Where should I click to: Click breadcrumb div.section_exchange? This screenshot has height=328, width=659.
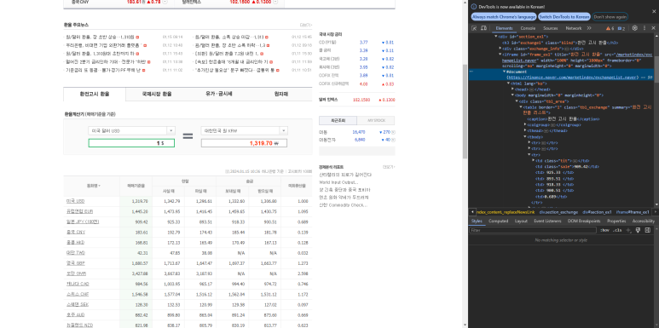(558, 212)
